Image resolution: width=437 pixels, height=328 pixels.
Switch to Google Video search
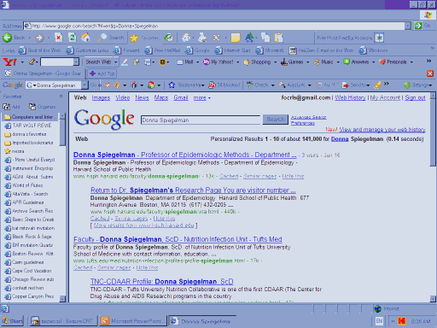pyautogui.click(x=123, y=98)
